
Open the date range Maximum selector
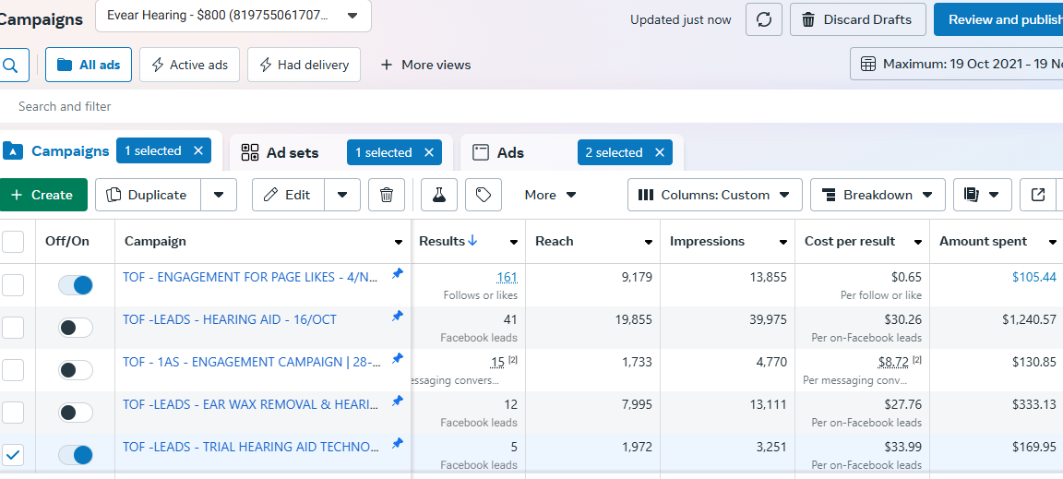click(957, 65)
